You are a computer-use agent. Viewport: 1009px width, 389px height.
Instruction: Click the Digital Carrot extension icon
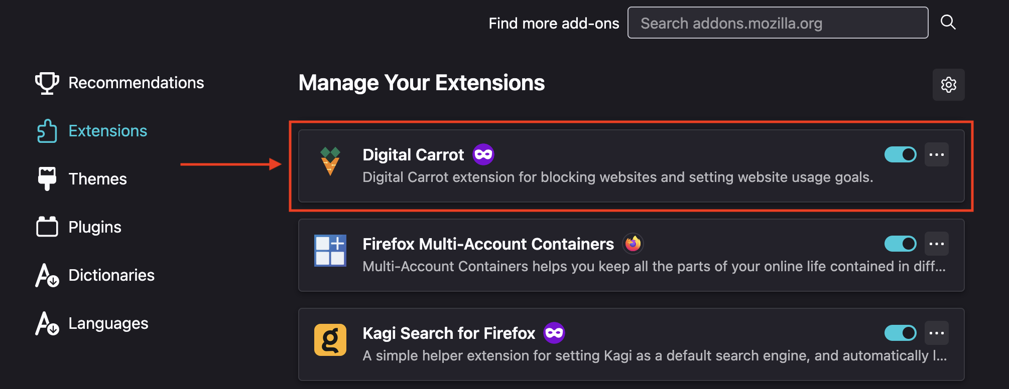[330, 161]
